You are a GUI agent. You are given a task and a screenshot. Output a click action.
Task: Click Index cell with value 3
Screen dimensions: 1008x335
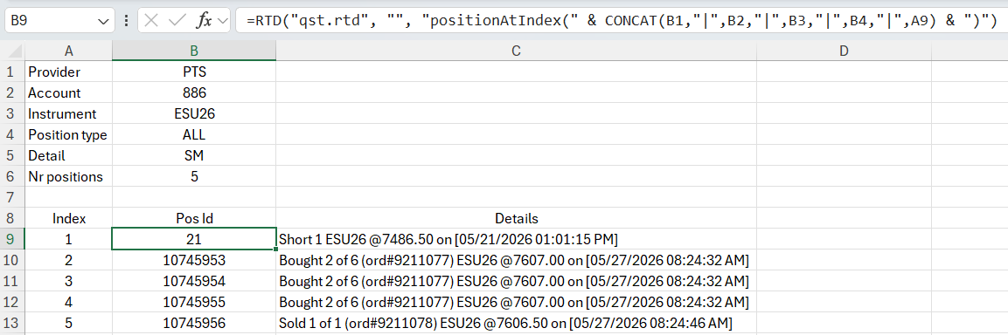pos(69,281)
